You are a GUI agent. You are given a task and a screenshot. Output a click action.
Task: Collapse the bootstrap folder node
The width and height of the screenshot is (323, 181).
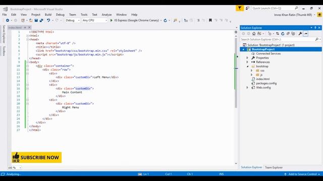tap(247, 66)
